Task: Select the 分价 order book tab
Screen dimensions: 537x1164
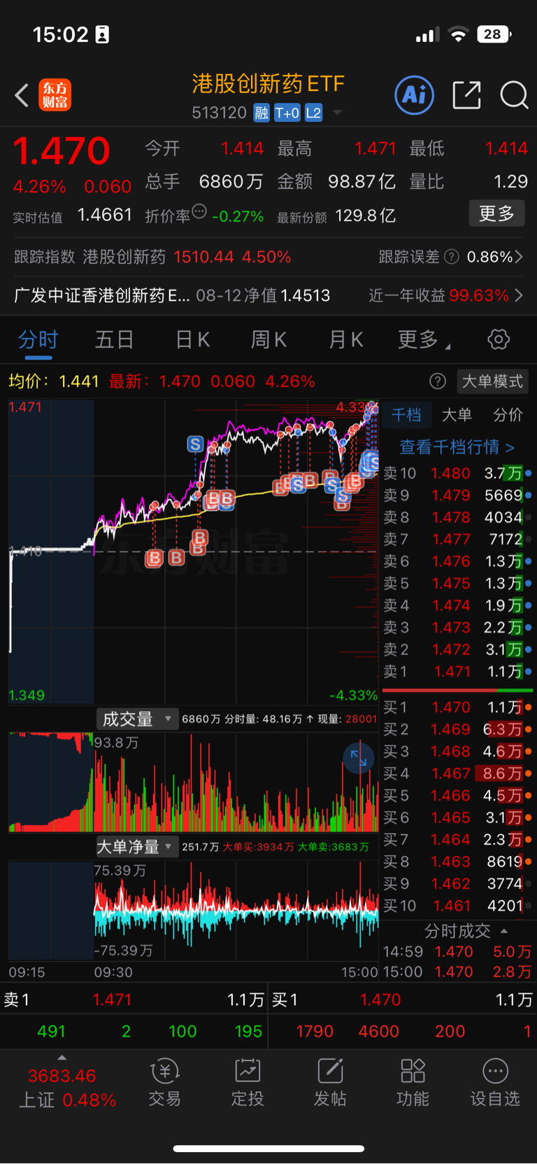Action: coord(508,415)
